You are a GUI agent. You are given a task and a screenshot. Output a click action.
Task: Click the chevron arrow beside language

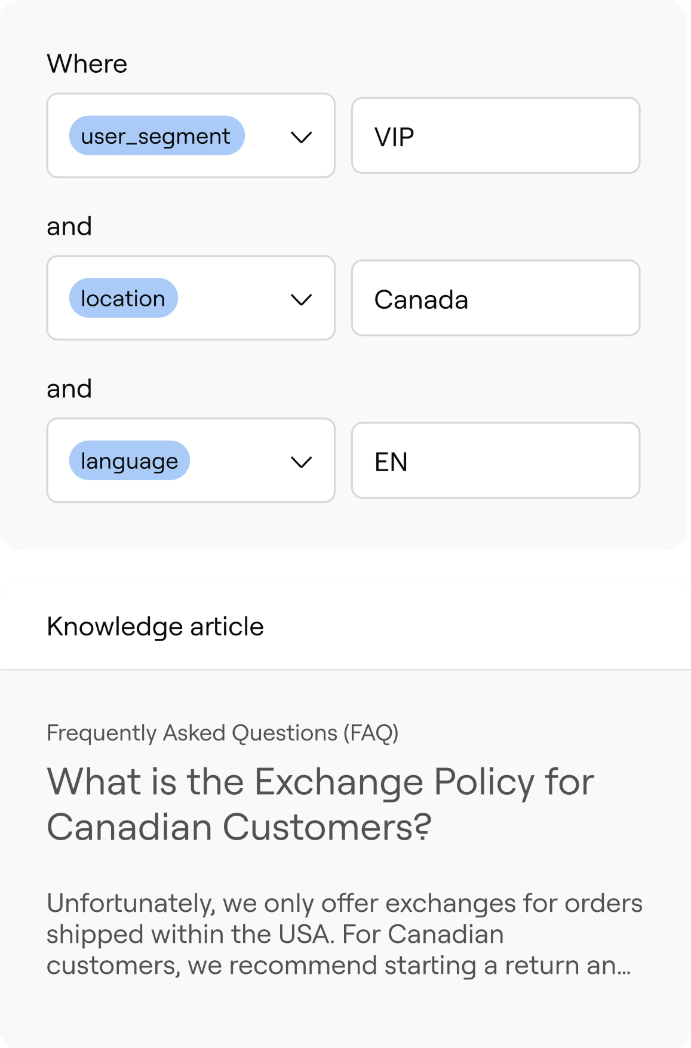pyautogui.click(x=301, y=462)
